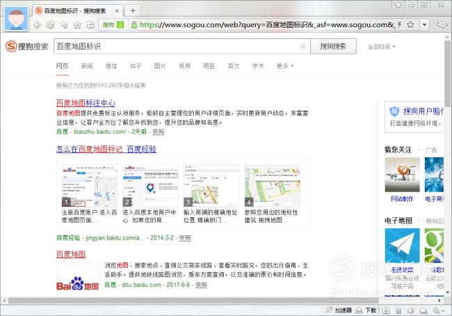
Task: Reload the page with refresh icon
Action: pos(51,25)
